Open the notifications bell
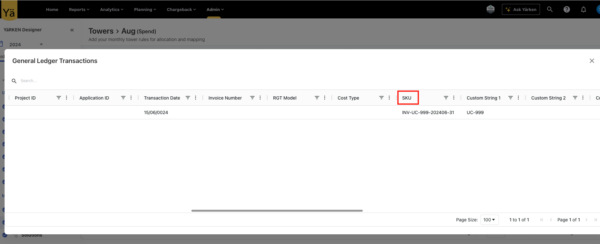The height and width of the screenshot is (244, 600). tap(583, 9)
